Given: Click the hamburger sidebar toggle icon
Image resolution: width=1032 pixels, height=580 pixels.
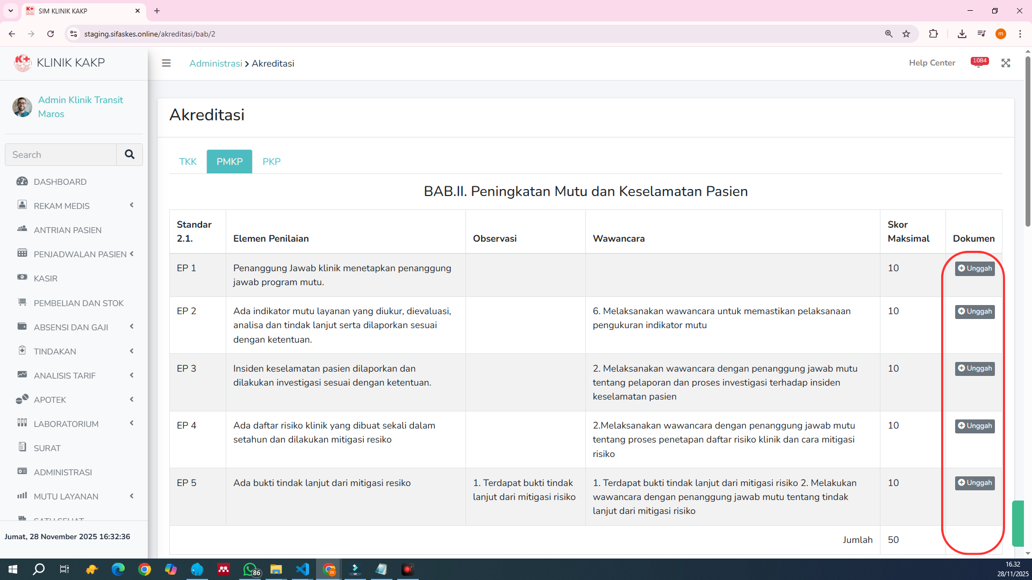Looking at the screenshot, I should point(166,63).
